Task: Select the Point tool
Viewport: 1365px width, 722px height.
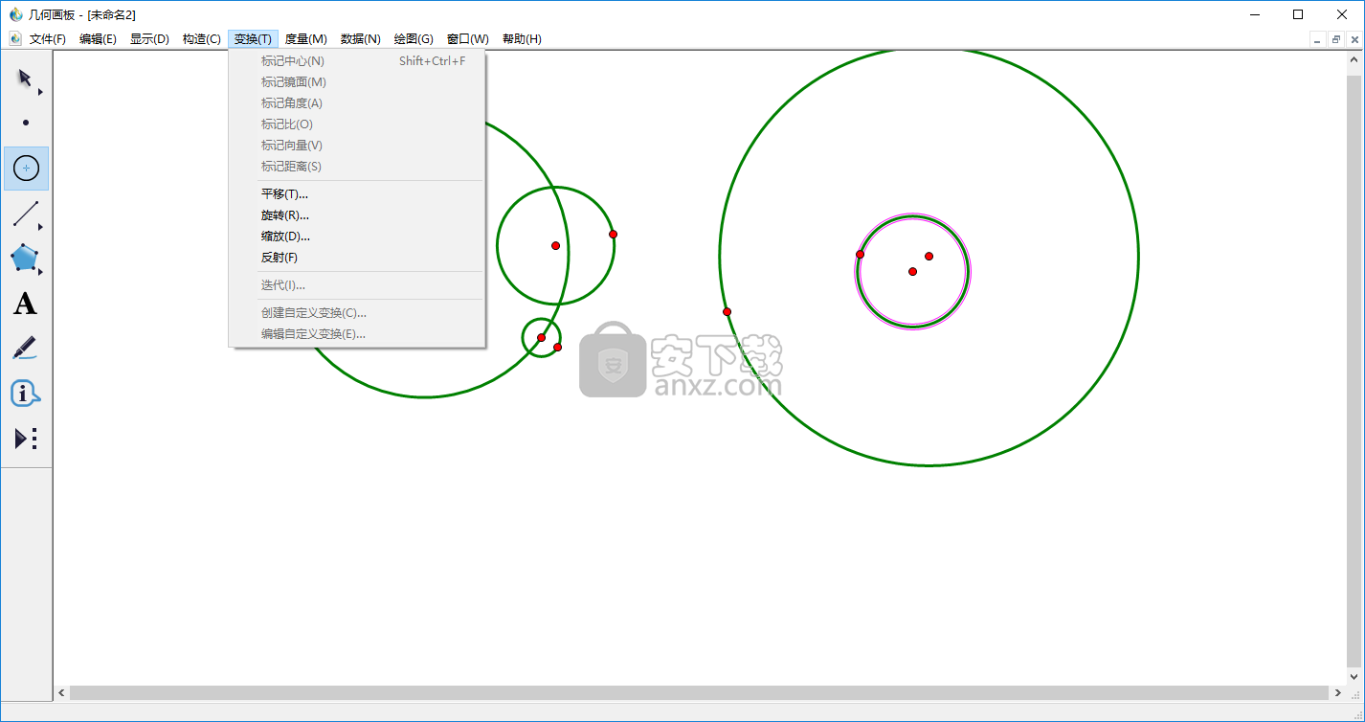Action: click(x=26, y=123)
